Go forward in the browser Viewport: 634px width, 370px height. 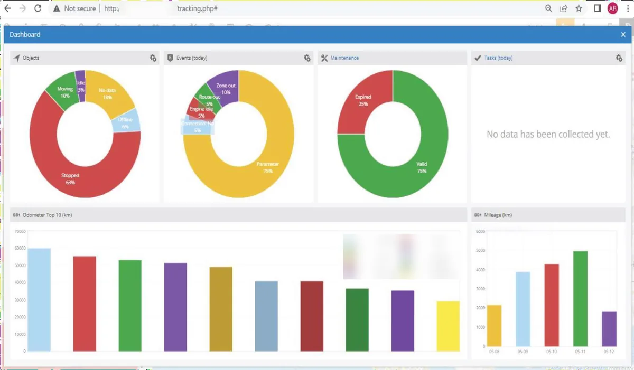22,8
